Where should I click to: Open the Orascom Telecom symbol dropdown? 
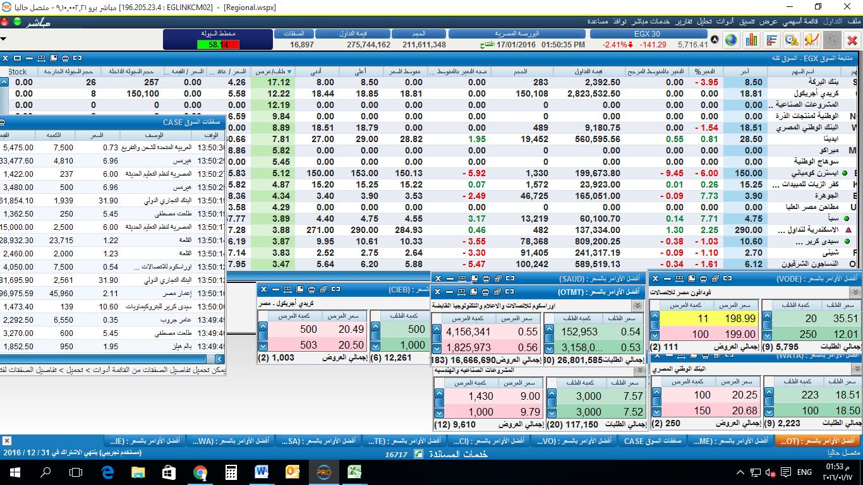click(x=637, y=306)
